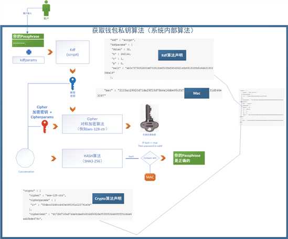Click the orange arrow pointing to Kdf box
The width and height of the screenshot is (288, 239).
pyautogui.click(x=50, y=52)
